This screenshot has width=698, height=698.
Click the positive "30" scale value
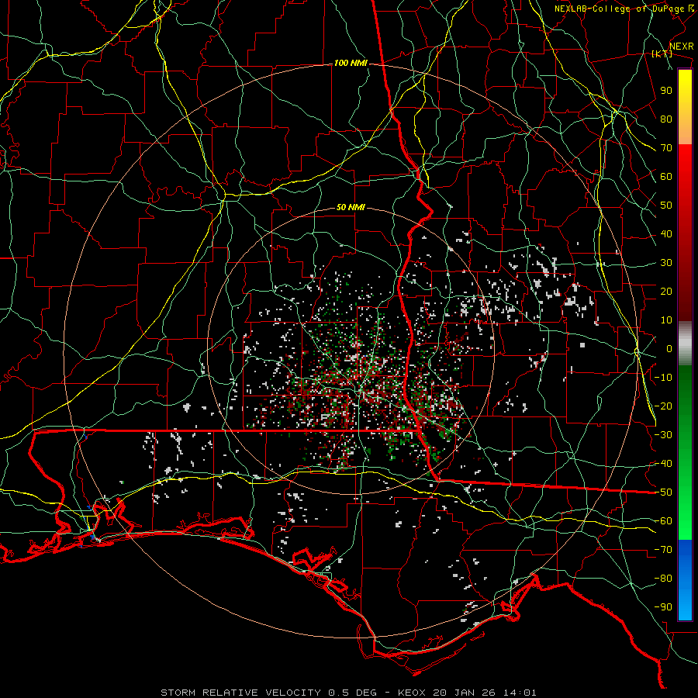666,263
